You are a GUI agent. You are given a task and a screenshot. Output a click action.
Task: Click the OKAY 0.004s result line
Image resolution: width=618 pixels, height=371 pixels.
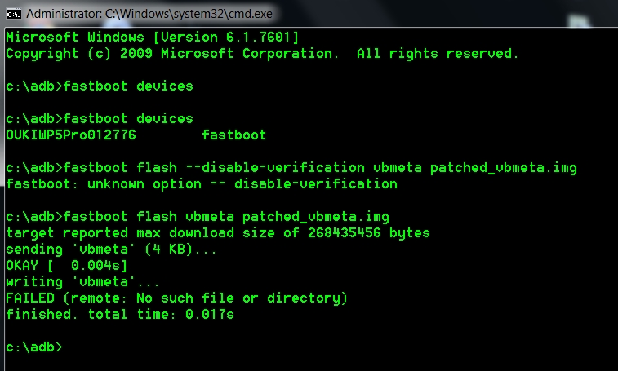(x=67, y=266)
